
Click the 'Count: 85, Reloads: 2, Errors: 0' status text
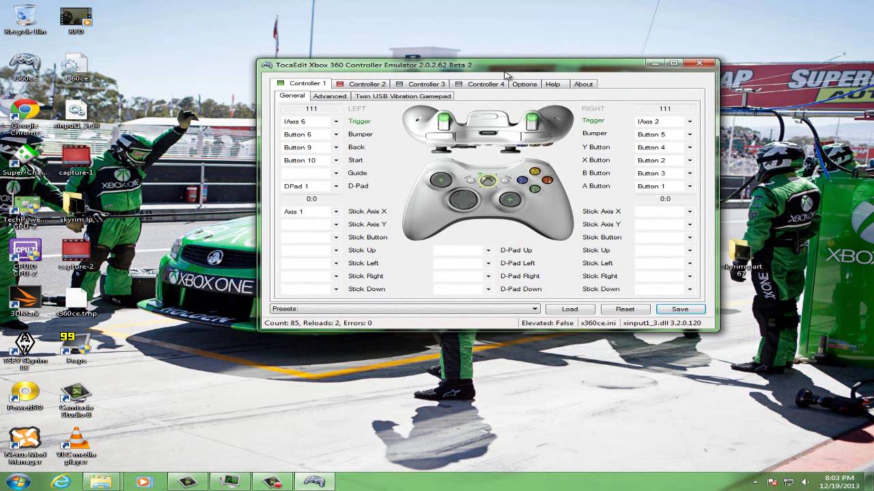[x=318, y=323]
